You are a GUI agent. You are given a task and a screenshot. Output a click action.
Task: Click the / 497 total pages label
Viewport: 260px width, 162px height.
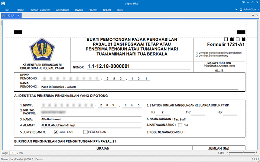pyautogui.click(x=20, y=153)
